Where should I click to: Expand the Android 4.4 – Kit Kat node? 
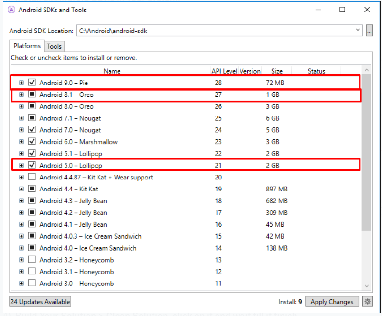22,189
